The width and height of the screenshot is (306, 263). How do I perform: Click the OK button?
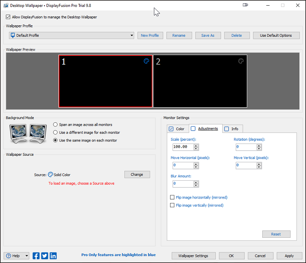point(231,256)
